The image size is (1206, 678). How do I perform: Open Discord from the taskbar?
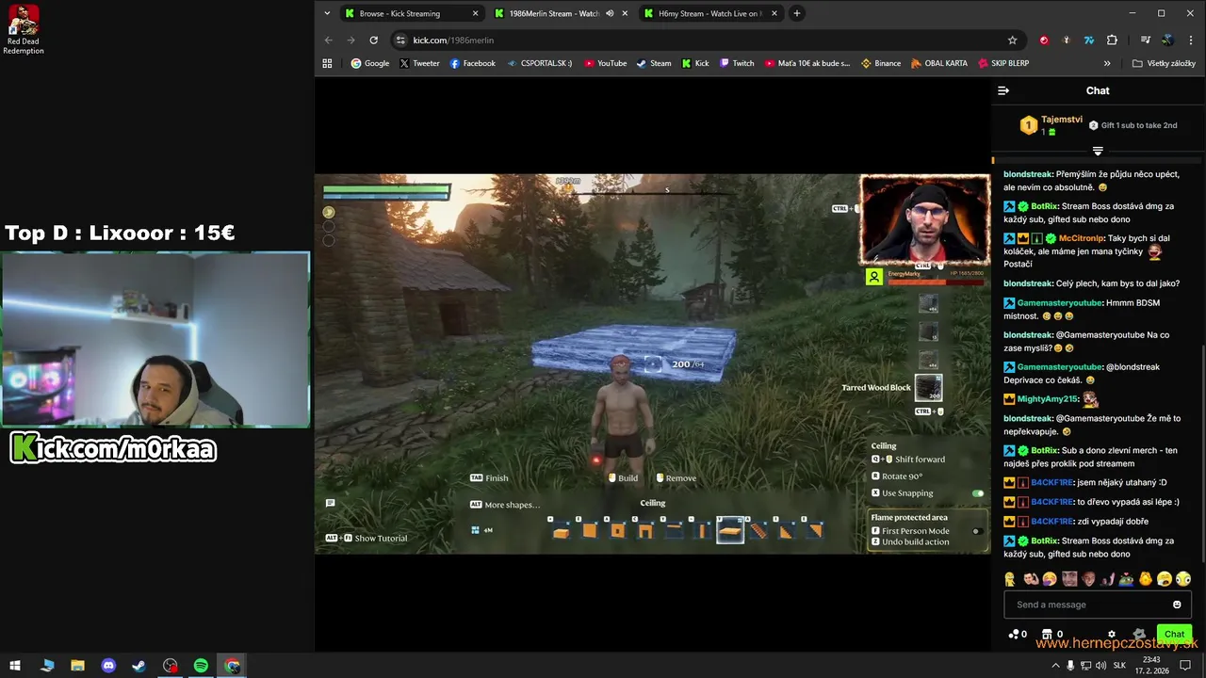(108, 666)
